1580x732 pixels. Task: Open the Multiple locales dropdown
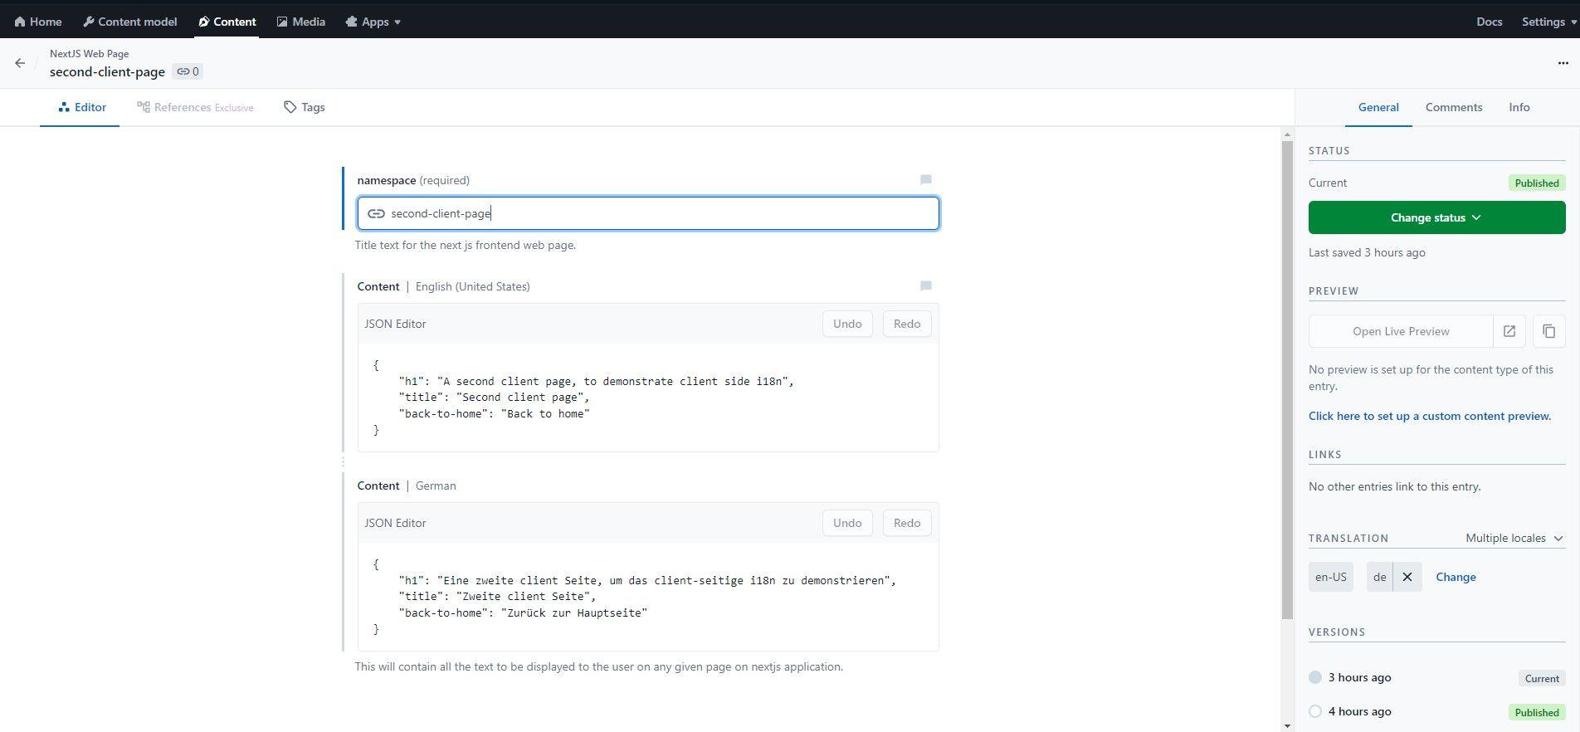1514,538
